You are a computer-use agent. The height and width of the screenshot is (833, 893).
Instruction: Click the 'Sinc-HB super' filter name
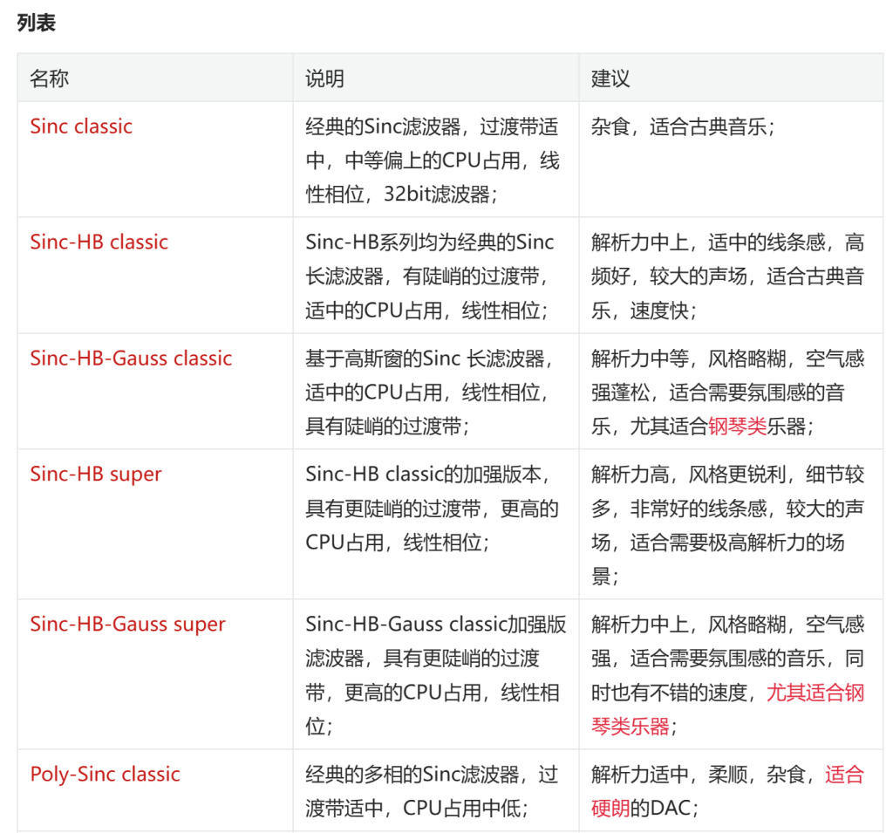pyautogui.click(x=96, y=474)
